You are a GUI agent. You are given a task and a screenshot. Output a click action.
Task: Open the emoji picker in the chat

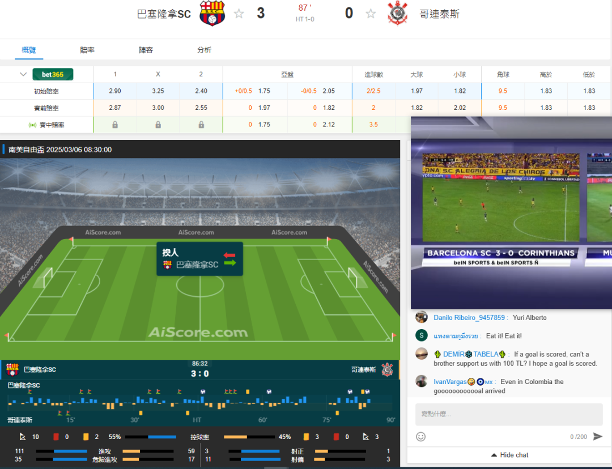pyautogui.click(x=420, y=437)
